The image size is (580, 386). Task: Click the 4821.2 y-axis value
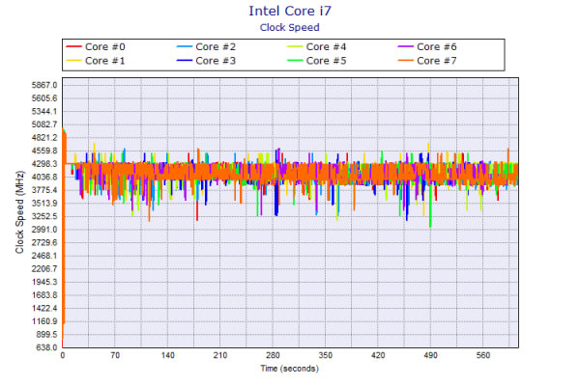pos(44,138)
